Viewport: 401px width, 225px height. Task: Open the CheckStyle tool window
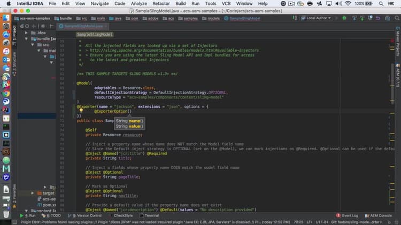pos(121,215)
